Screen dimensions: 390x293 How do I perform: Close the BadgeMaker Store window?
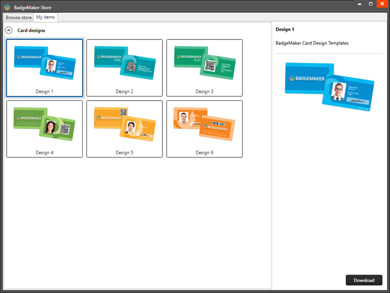click(x=383, y=4)
